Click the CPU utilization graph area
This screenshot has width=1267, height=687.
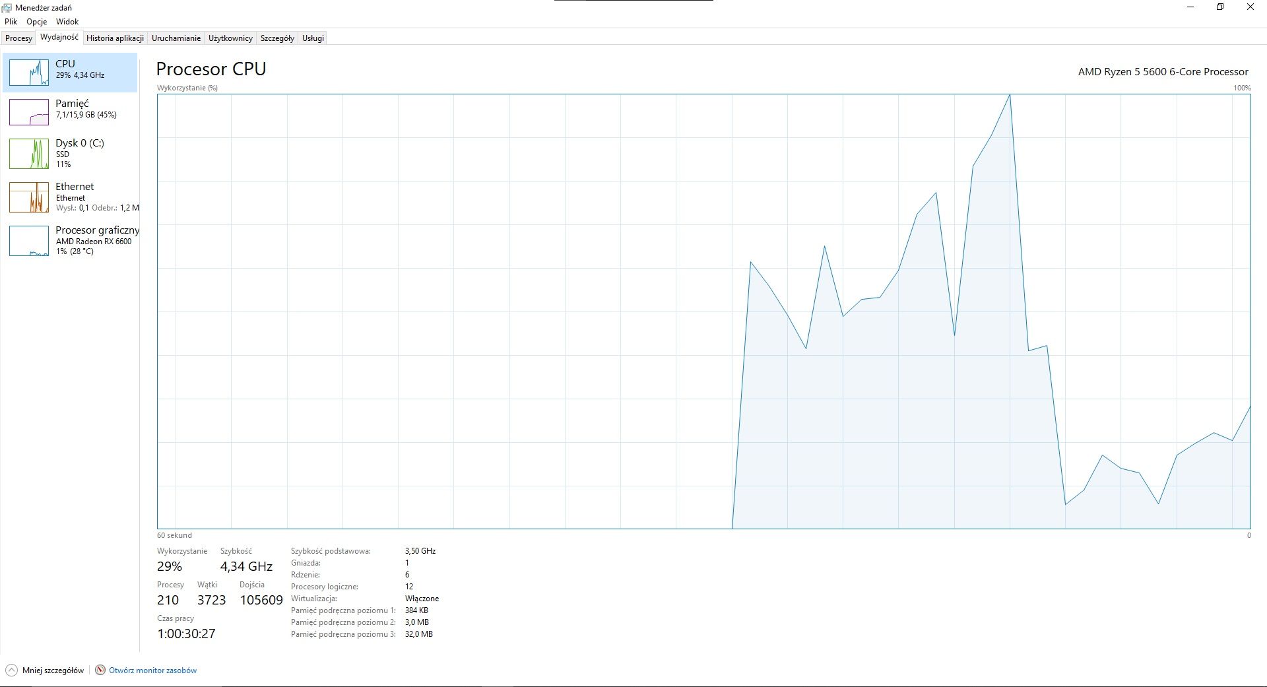[x=703, y=311]
